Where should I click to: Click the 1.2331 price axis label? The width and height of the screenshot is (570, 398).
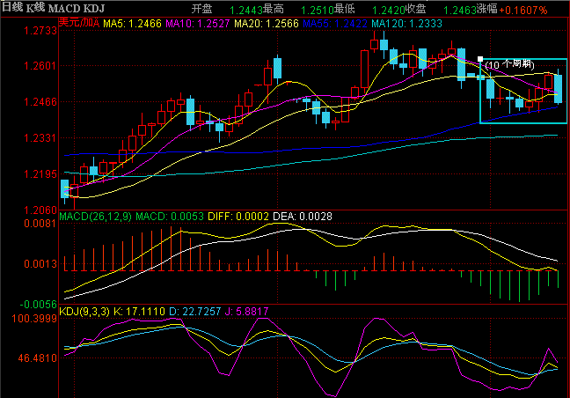(40, 138)
